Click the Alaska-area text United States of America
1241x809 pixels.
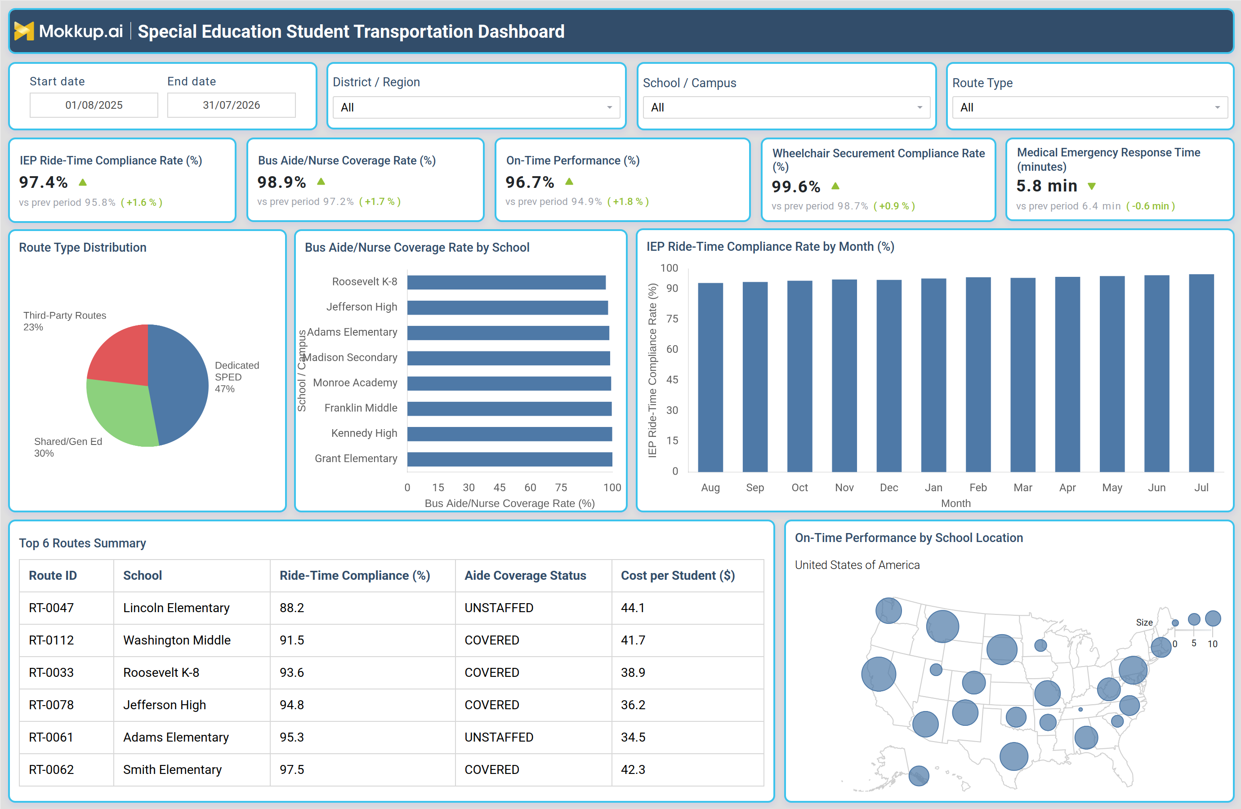click(x=857, y=565)
